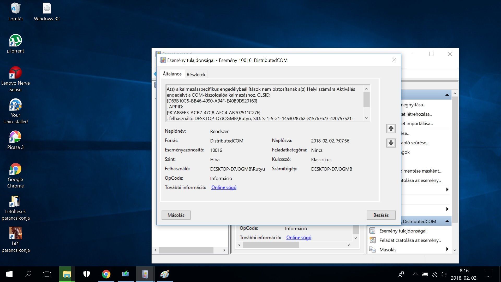Click the Show desktop strip
501x282 pixels.
[499, 274]
